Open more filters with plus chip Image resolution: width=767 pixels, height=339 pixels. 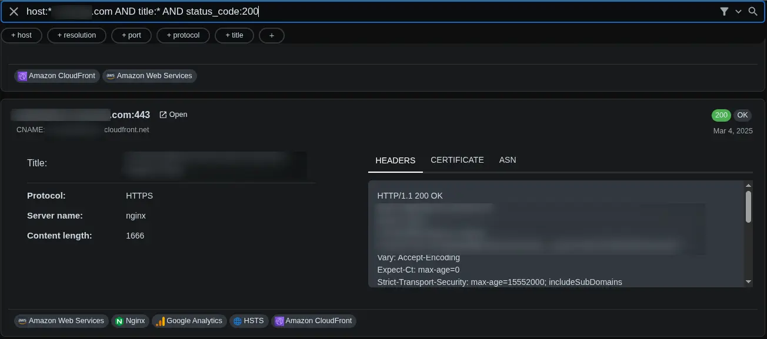click(271, 35)
